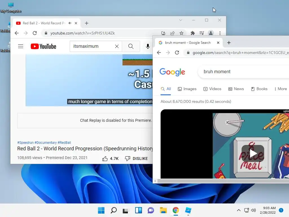The width and height of the screenshot is (289, 217).
Task: Clear the itsmaximum search text
Action: [117, 46]
